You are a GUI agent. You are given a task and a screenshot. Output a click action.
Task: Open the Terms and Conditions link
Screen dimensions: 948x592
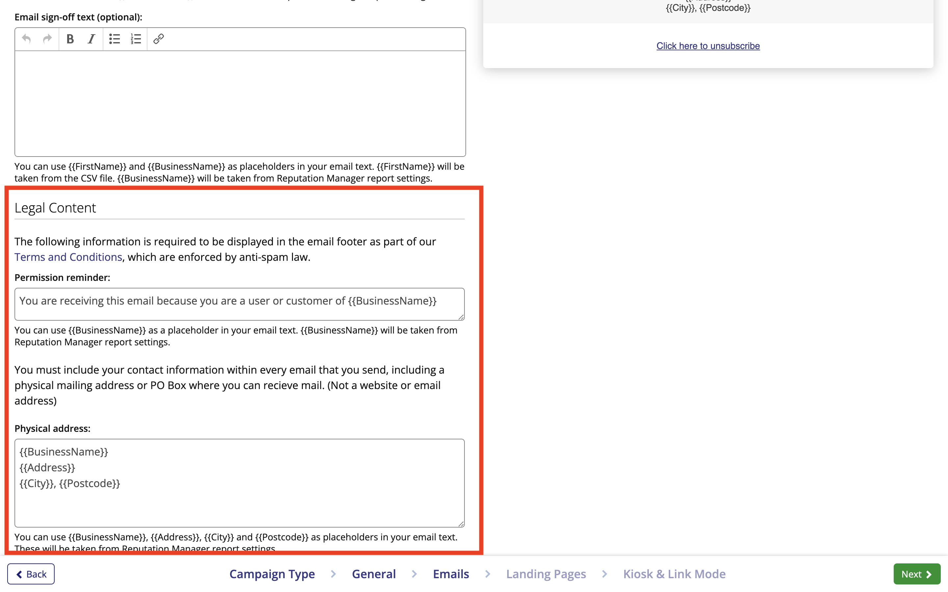click(68, 257)
